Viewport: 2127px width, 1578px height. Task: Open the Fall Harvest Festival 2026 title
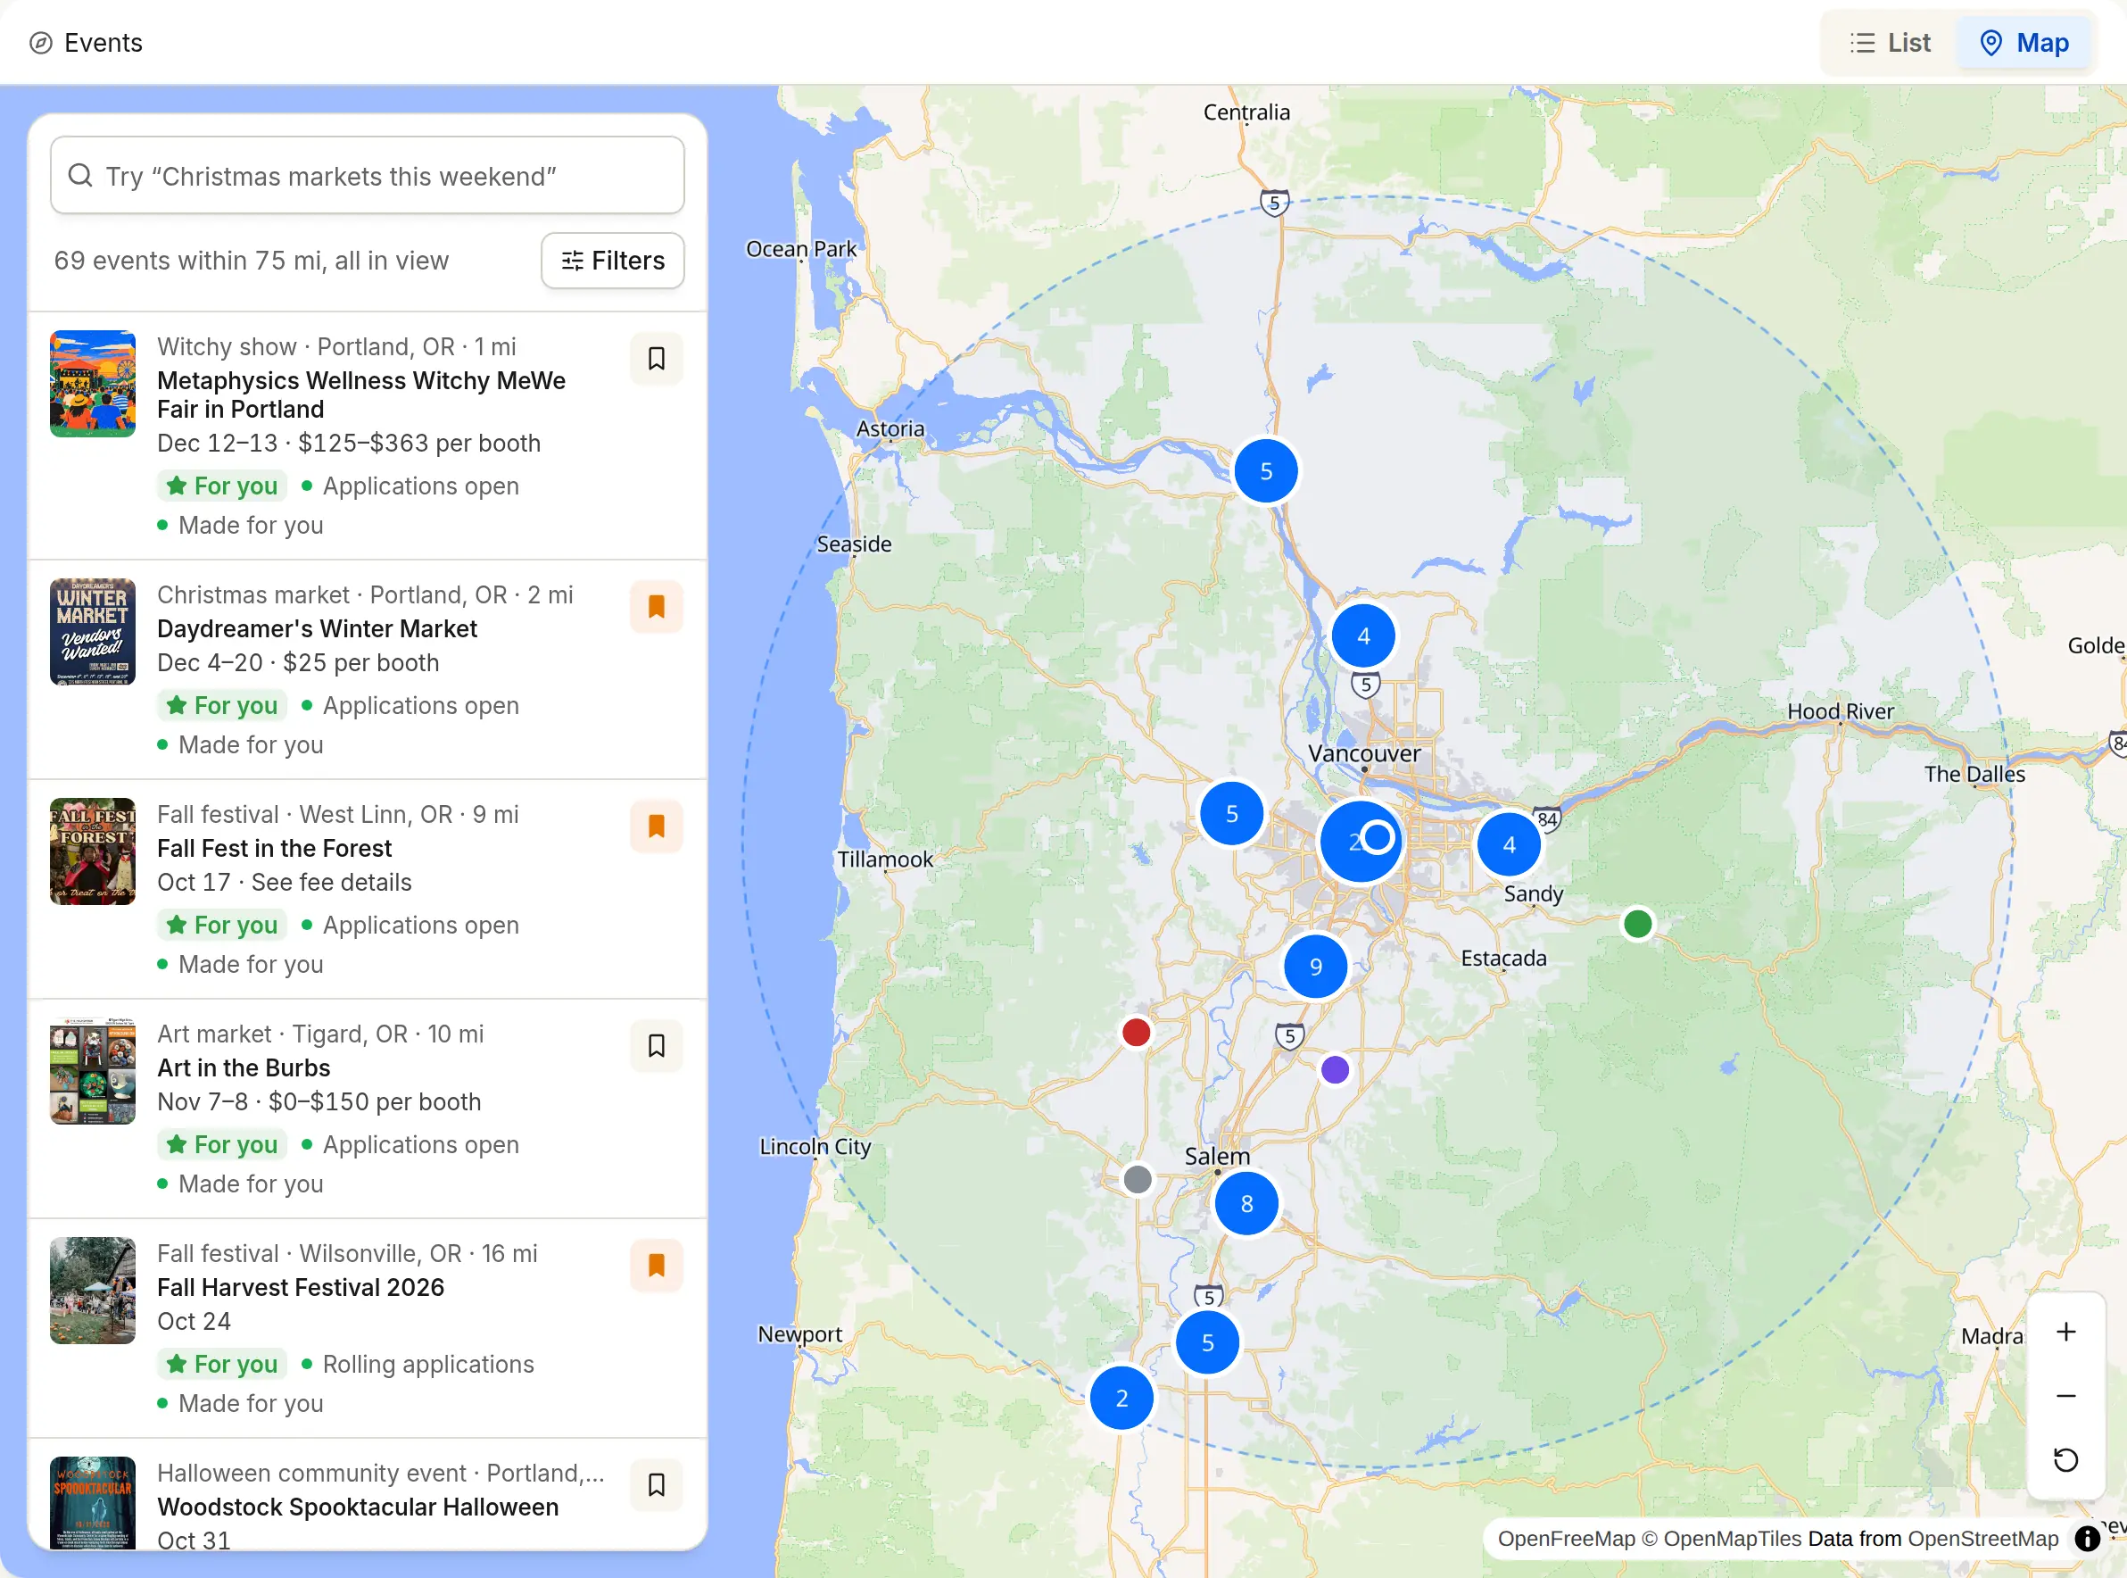[x=301, y=1288]
